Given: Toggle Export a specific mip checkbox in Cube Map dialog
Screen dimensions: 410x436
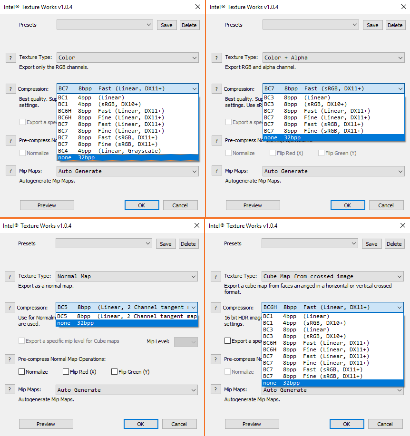Looking at the screenshot, I should (x=228, y=341).
